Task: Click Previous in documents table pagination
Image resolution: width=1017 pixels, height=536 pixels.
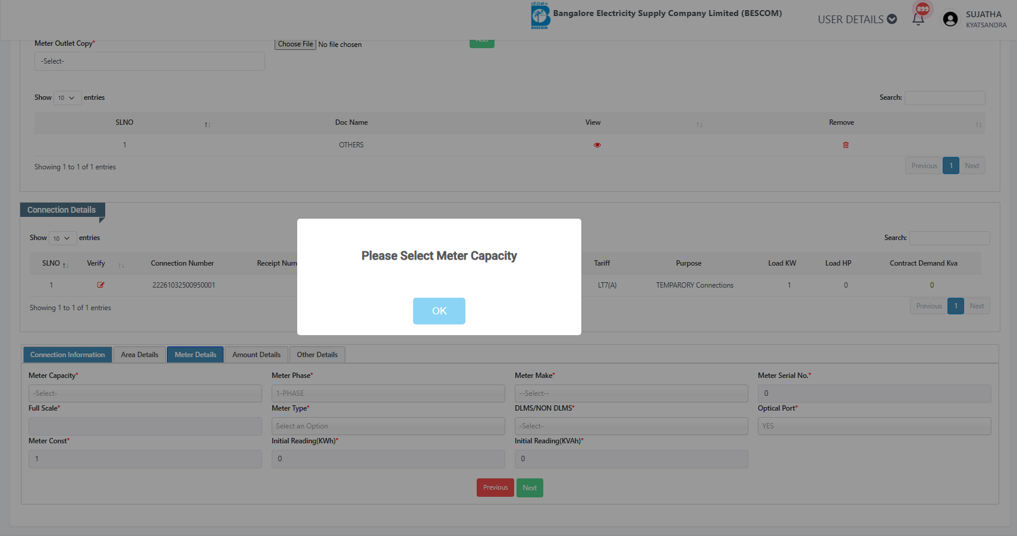Action: (x=924, y=166)
